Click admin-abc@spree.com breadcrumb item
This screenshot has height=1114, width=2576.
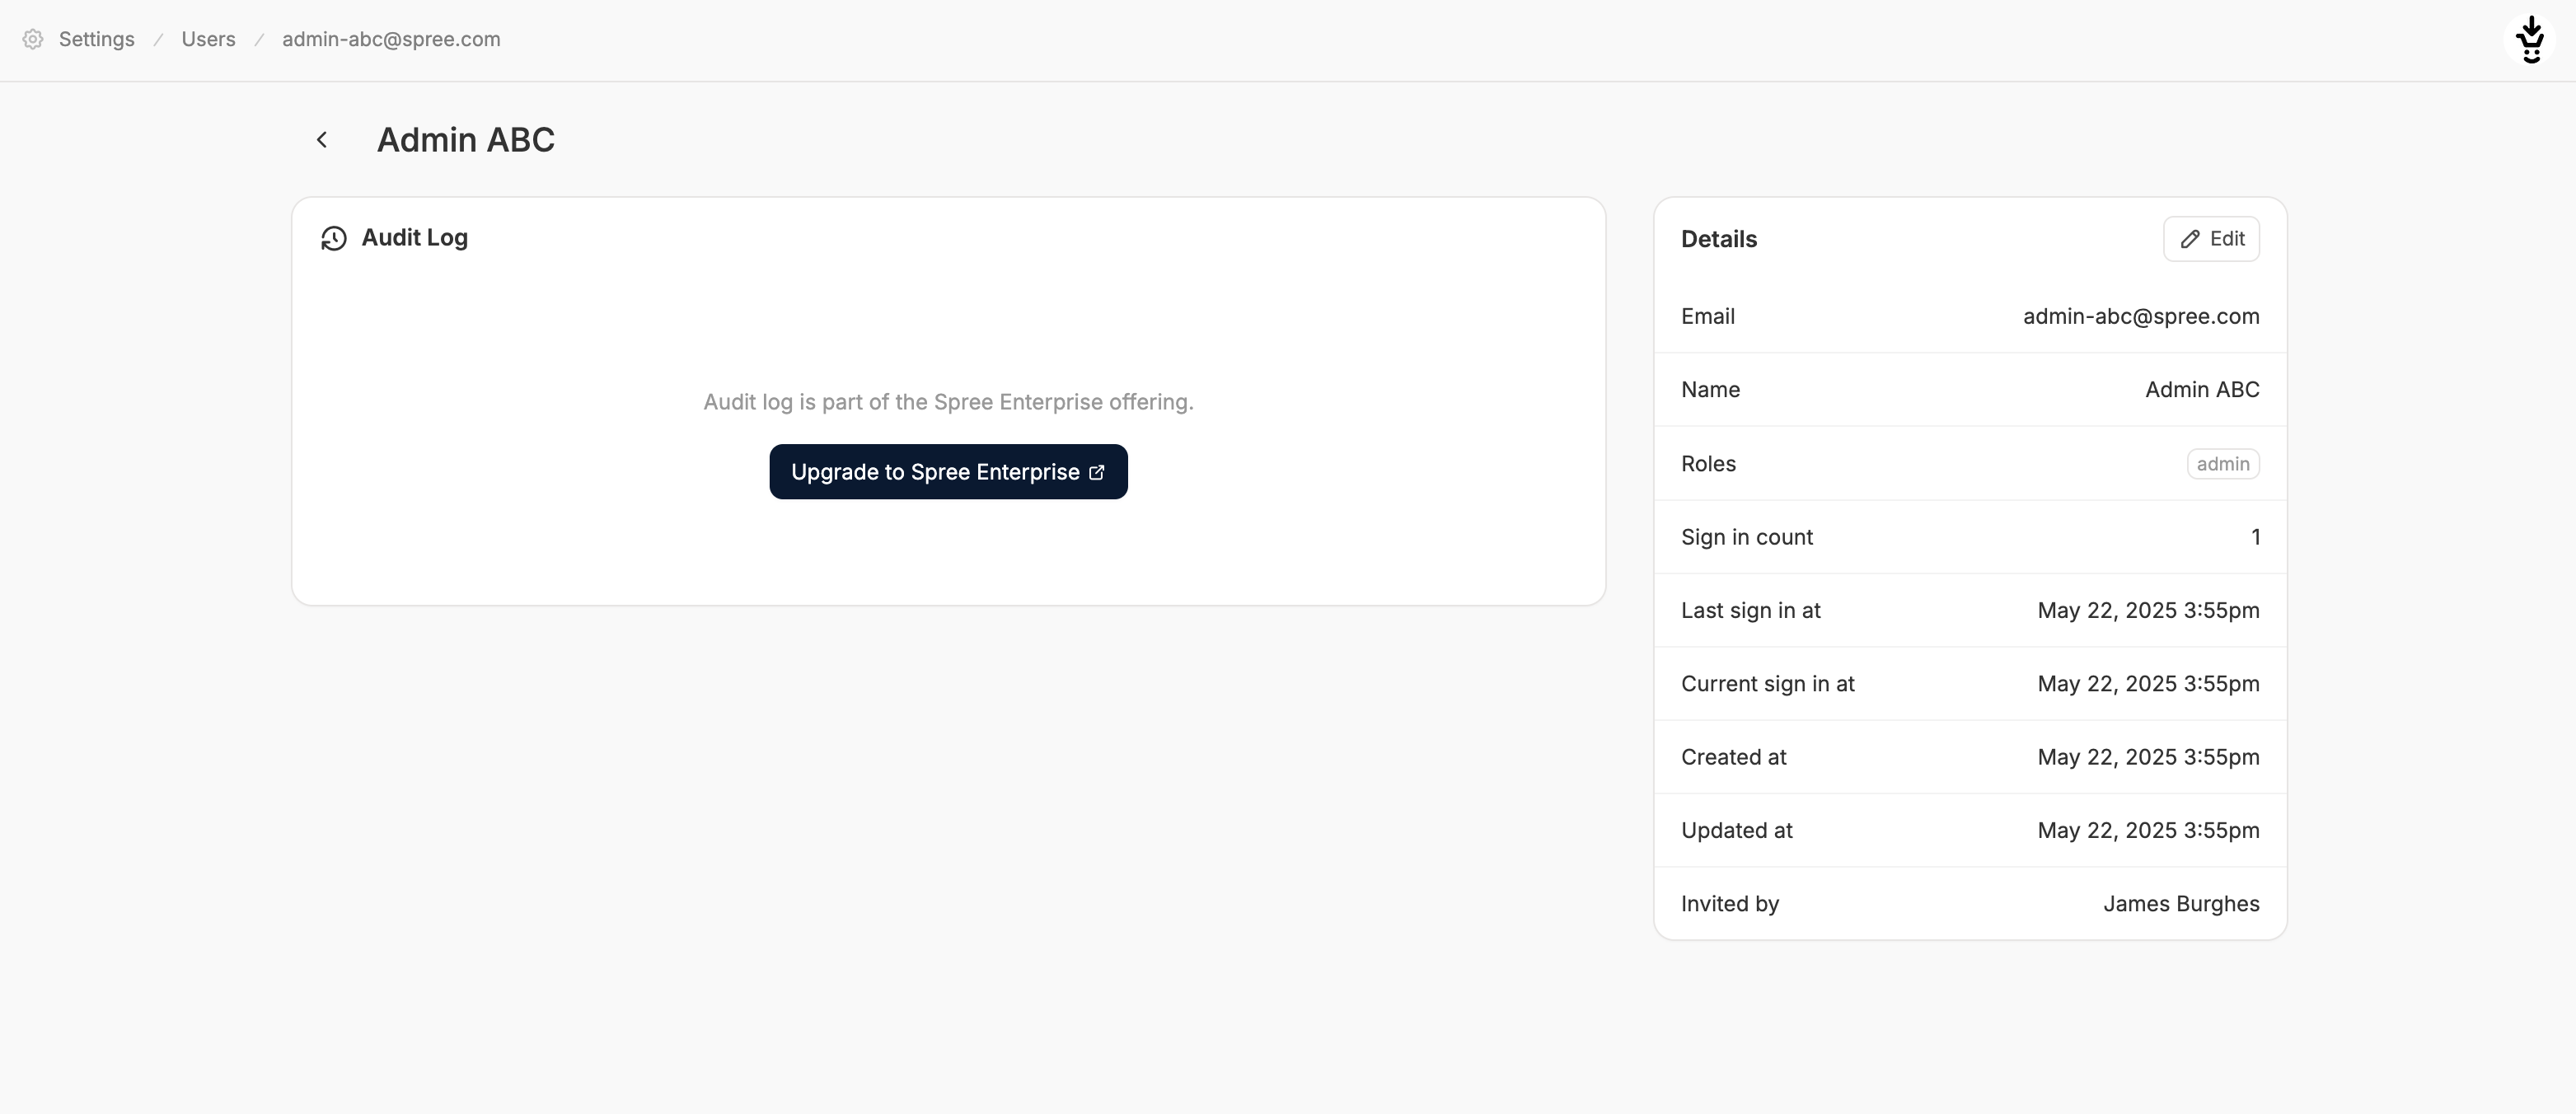click(391, 39)
